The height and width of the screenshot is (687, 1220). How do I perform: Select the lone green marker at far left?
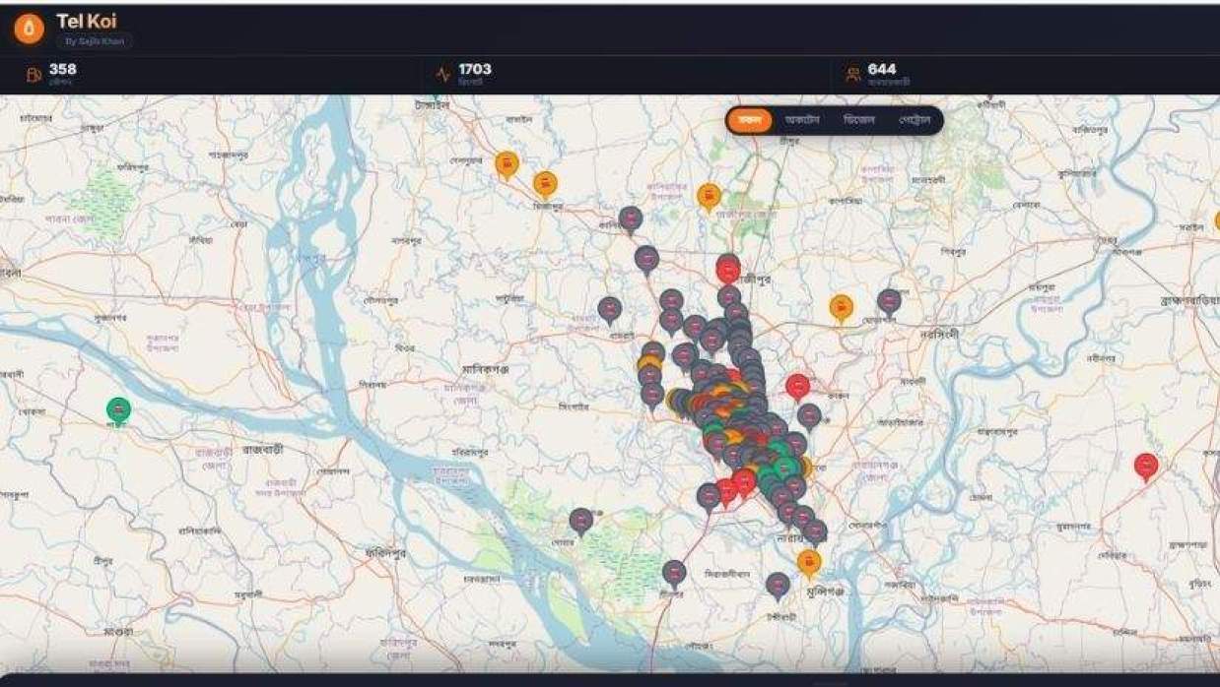pyautogui.click(x=118, y=409)
